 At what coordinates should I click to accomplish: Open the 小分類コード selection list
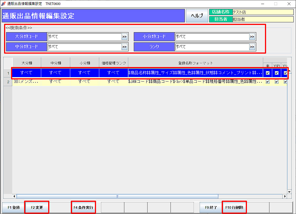[252, 37]
